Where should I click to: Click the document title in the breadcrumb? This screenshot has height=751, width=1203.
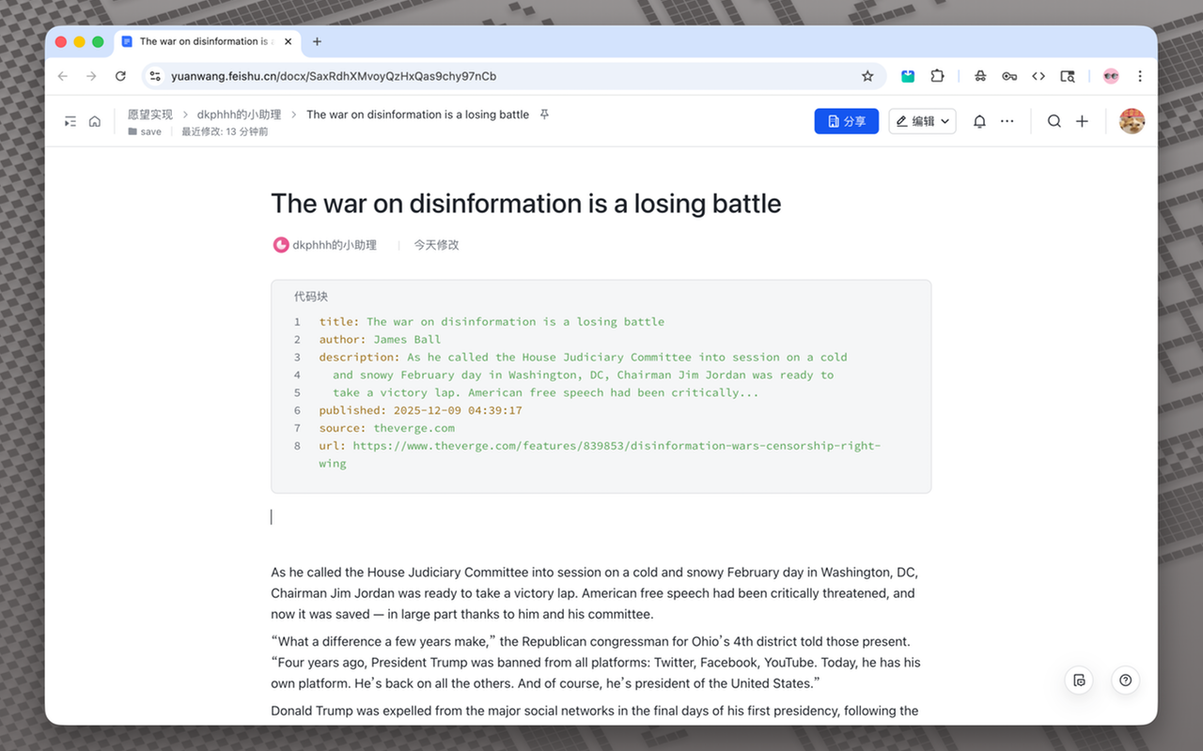coord(417,115)
